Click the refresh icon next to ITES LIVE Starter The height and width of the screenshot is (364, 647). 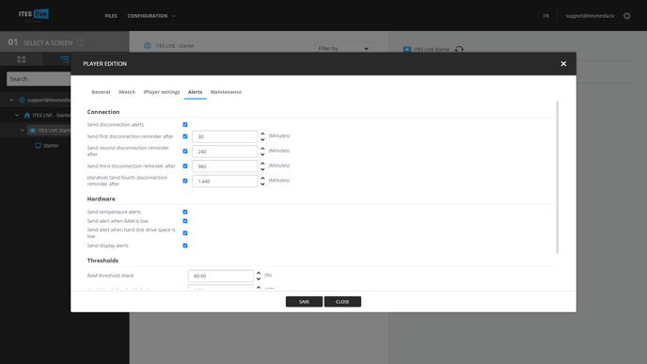click(459, 50)
